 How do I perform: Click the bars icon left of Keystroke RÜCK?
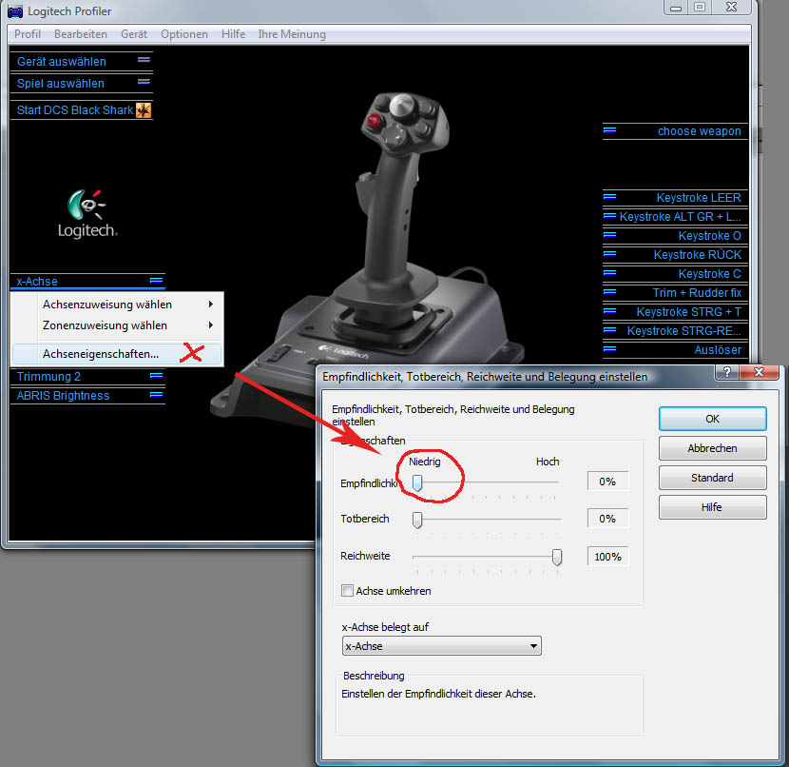click(610, 254)
